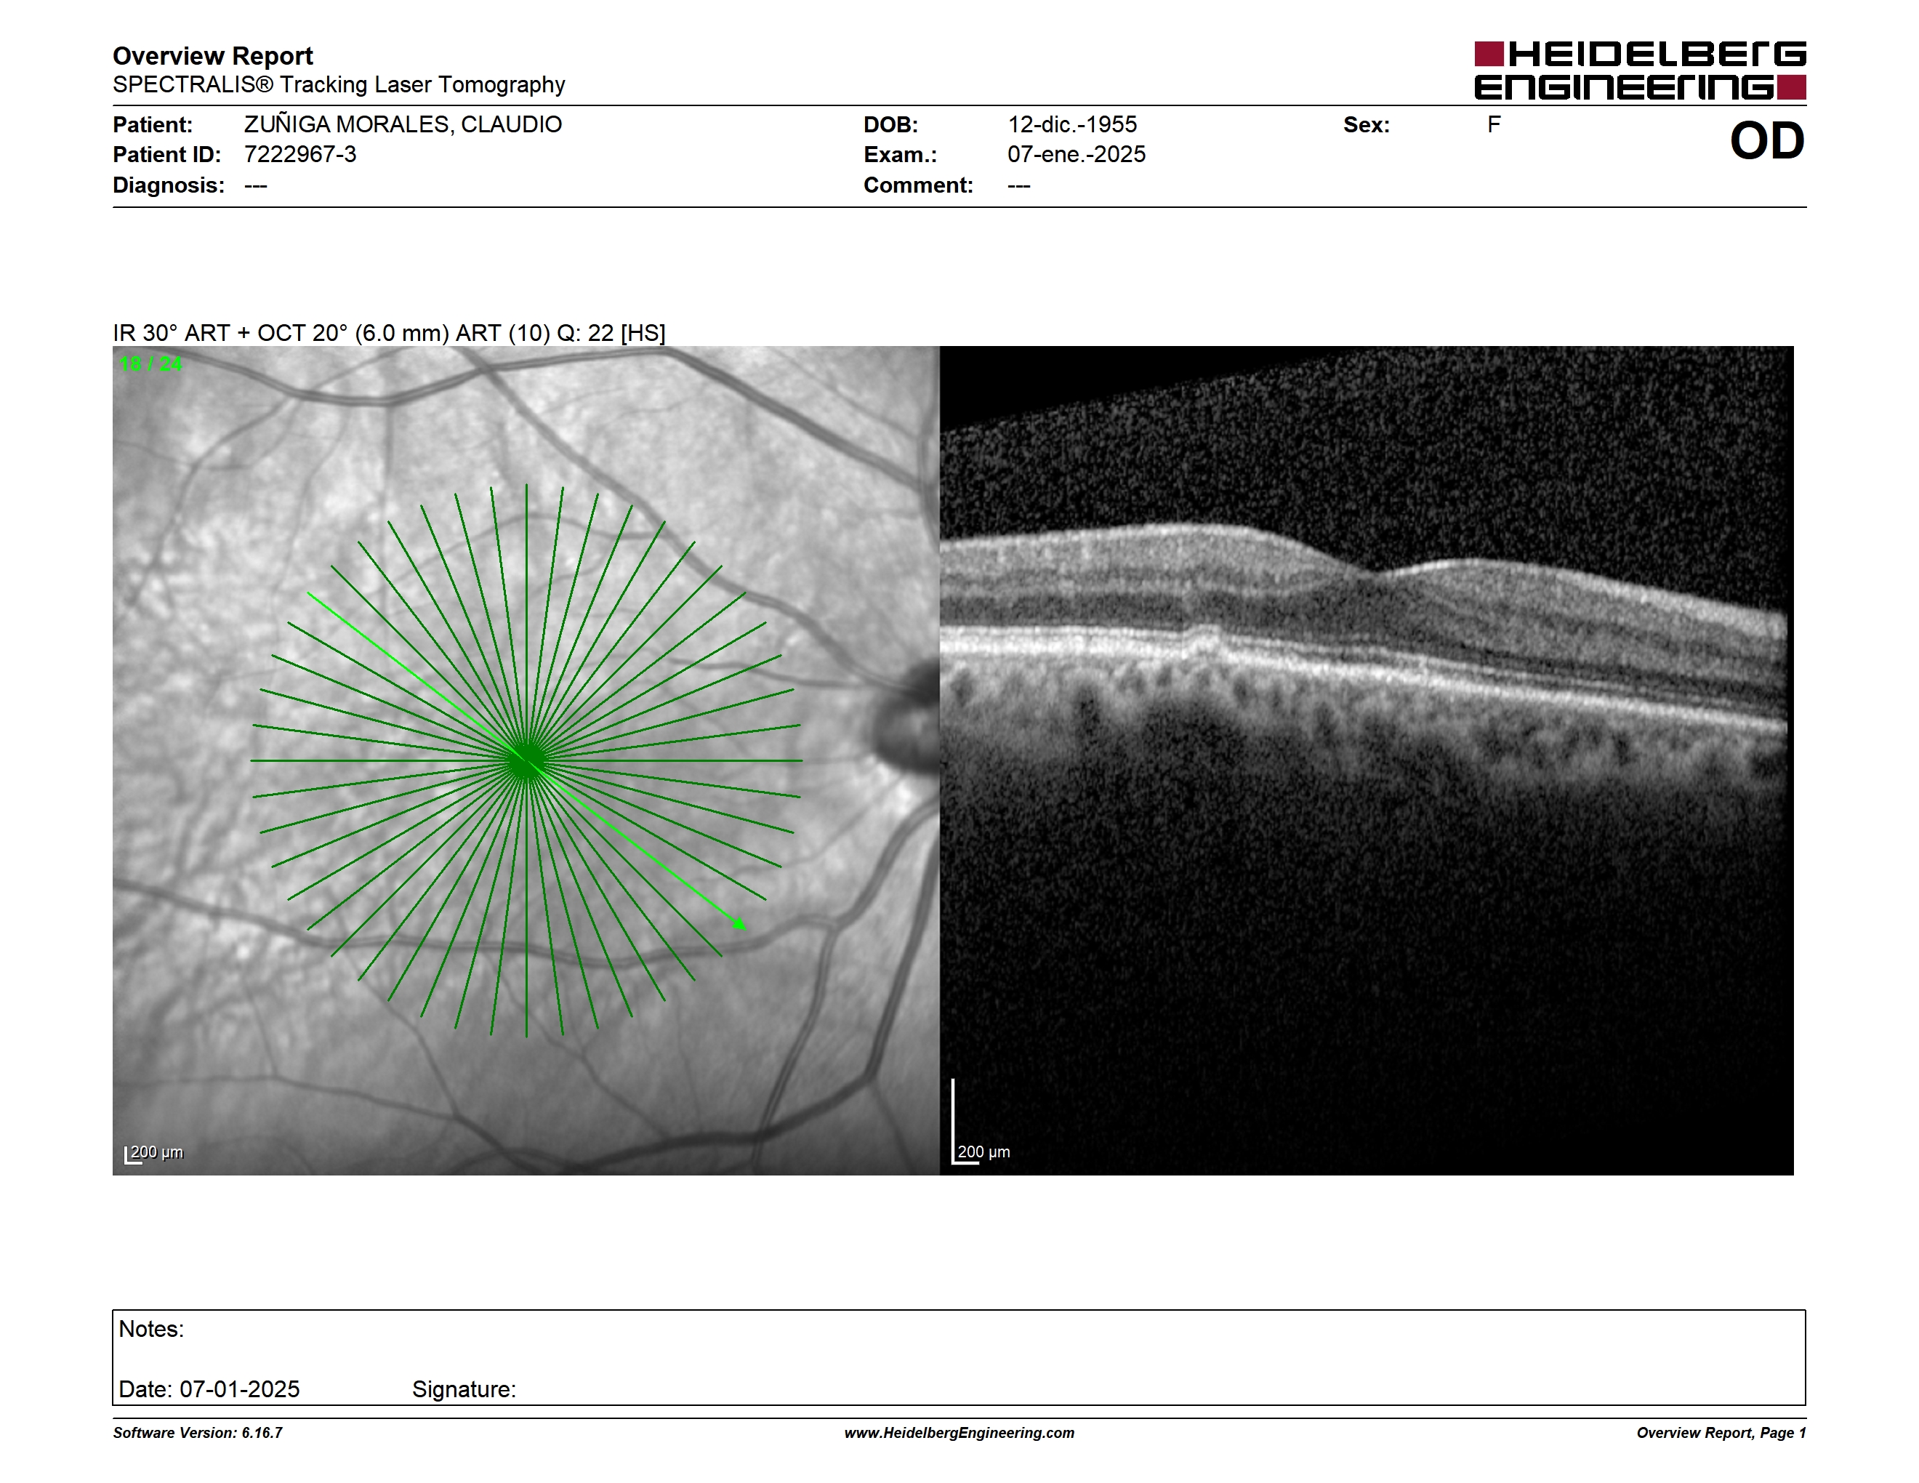Click the green arrowhead of the highlighted scan line

coord(740,923)
